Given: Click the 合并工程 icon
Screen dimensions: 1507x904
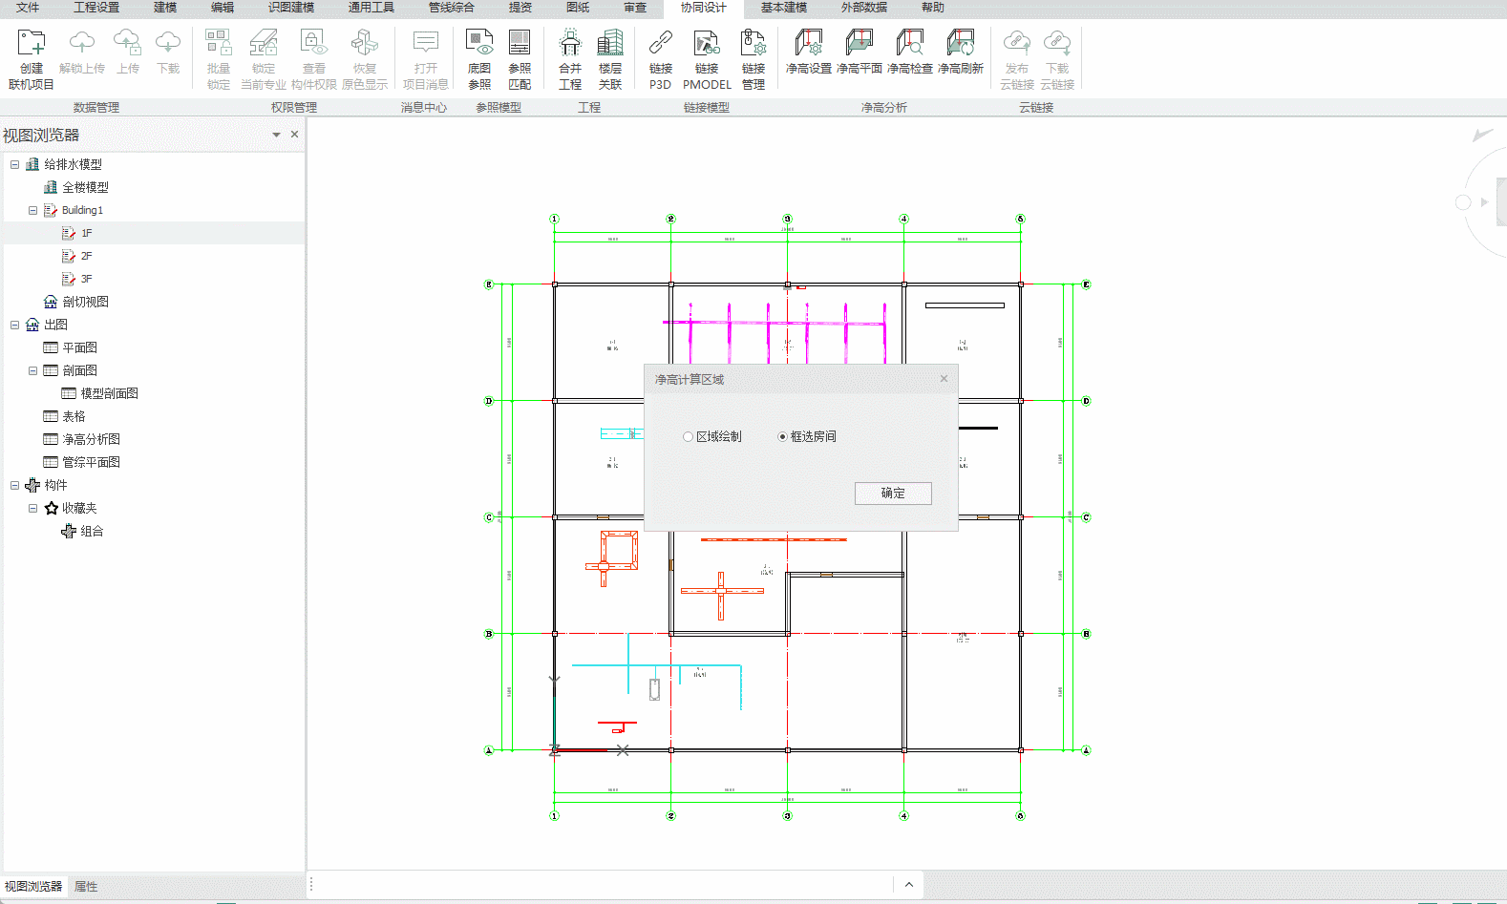Looking at the screenshot, I should click(570, 43).
